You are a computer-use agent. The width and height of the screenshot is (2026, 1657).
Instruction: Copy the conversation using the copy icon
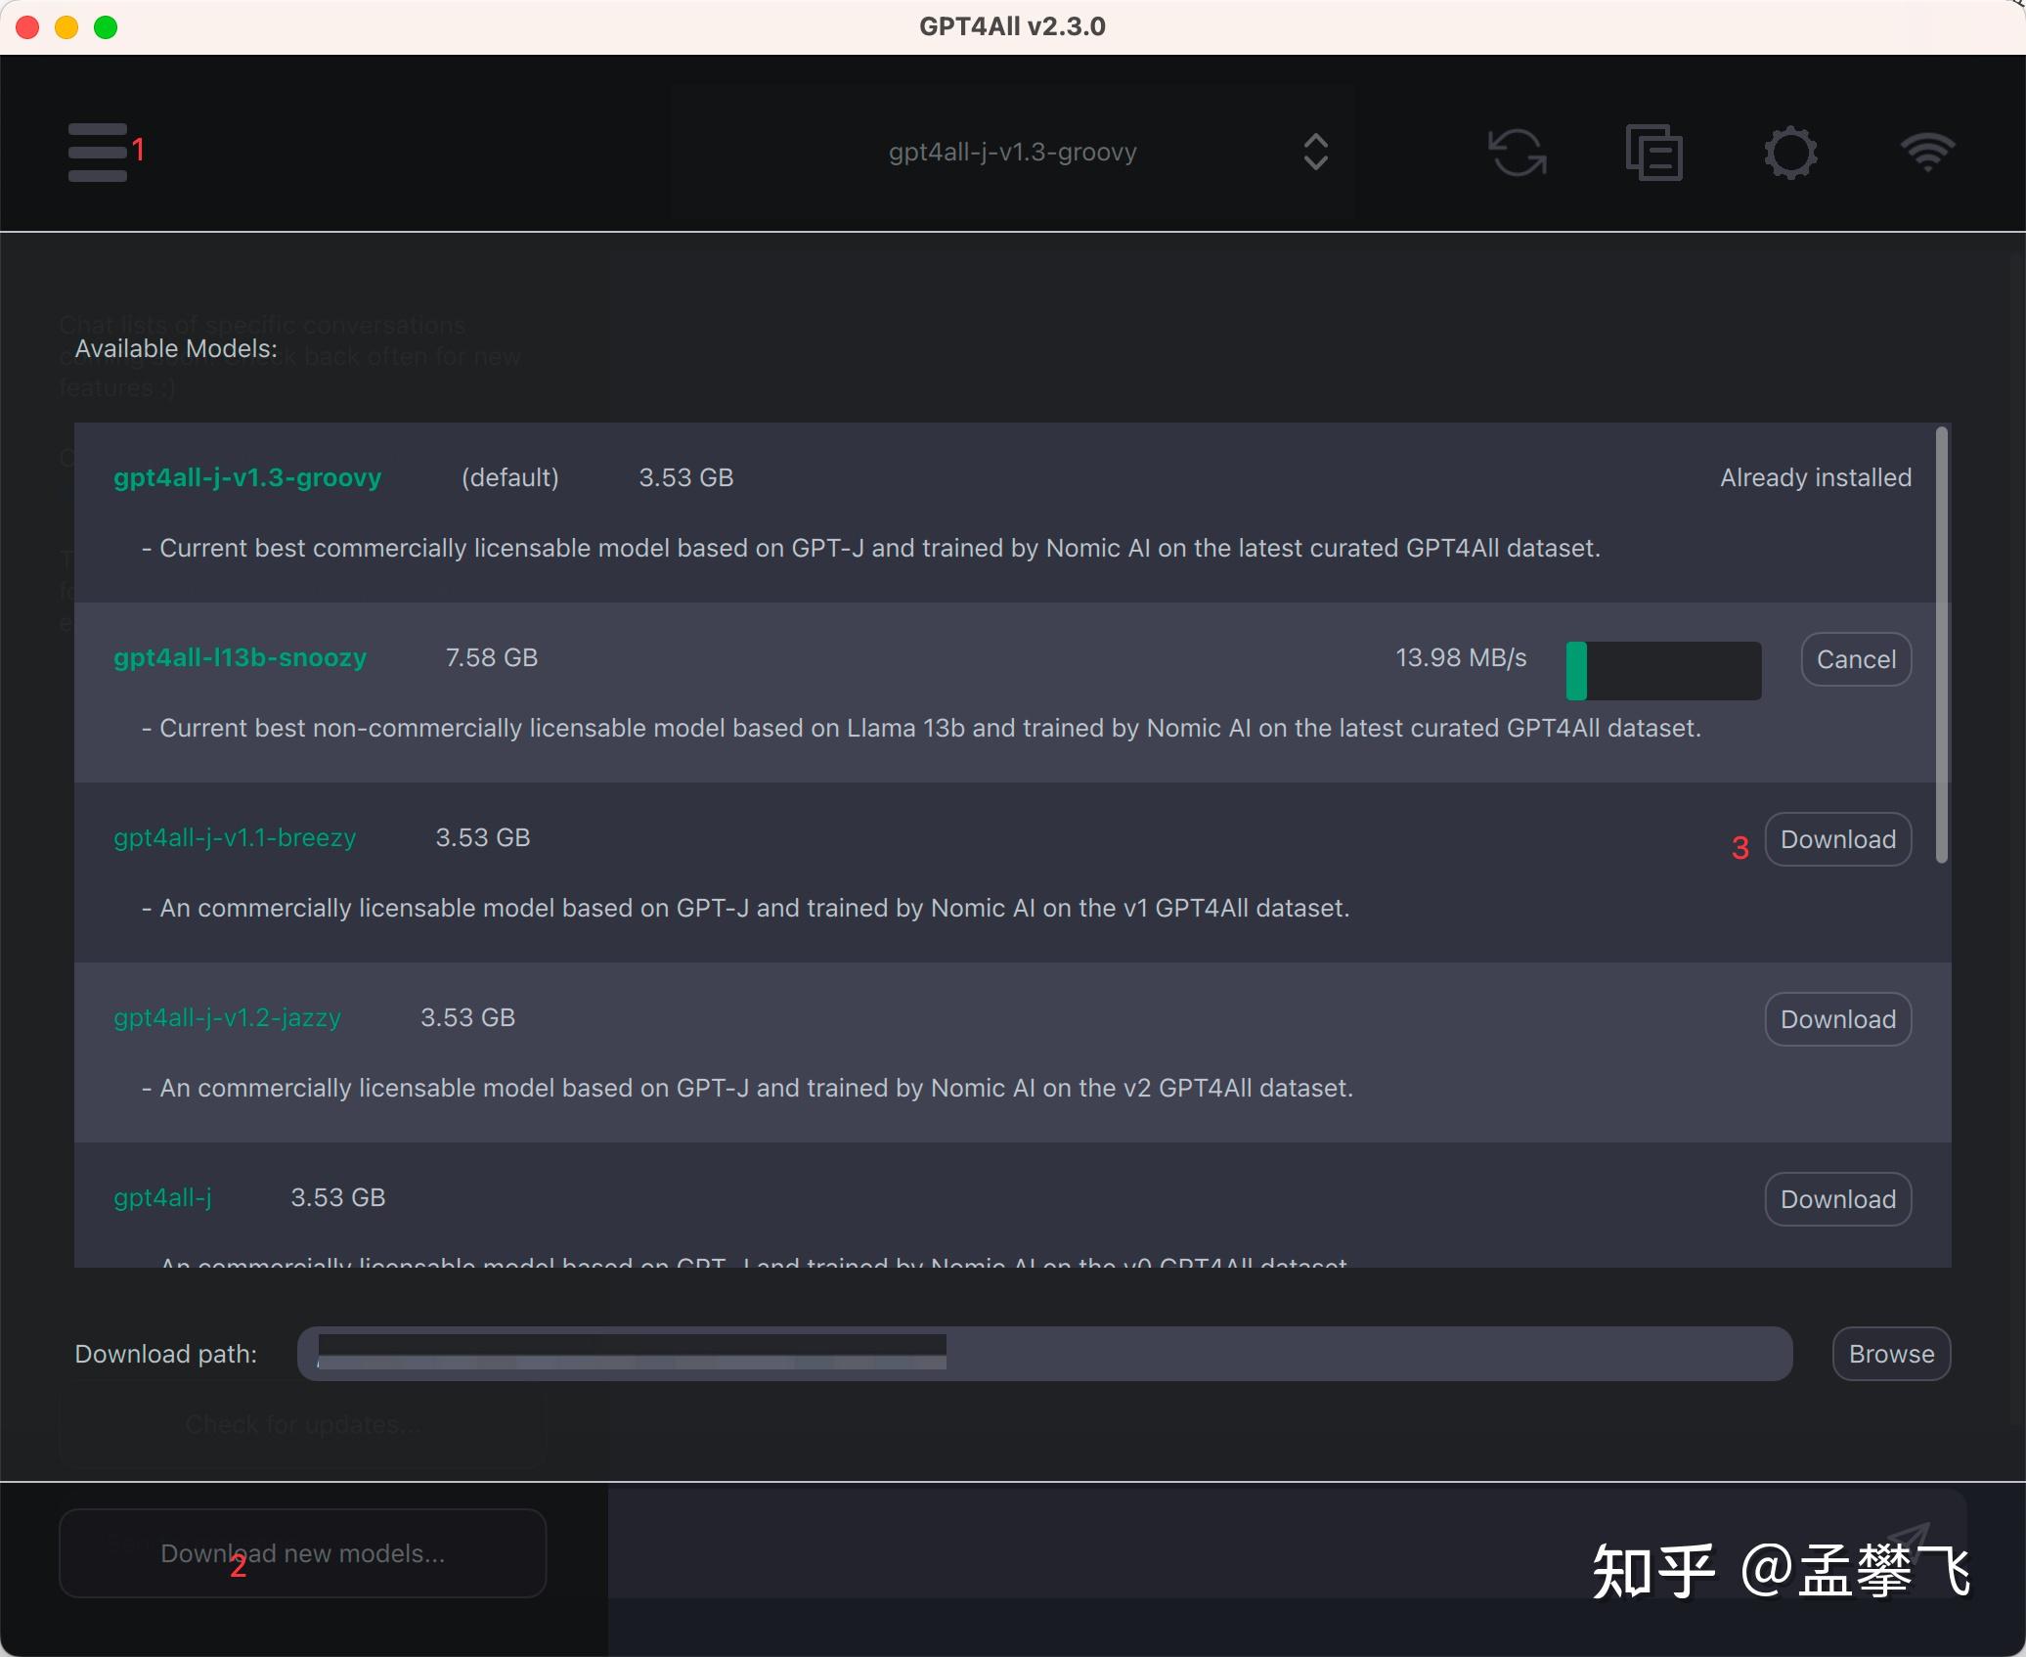tap(1654, 152)
